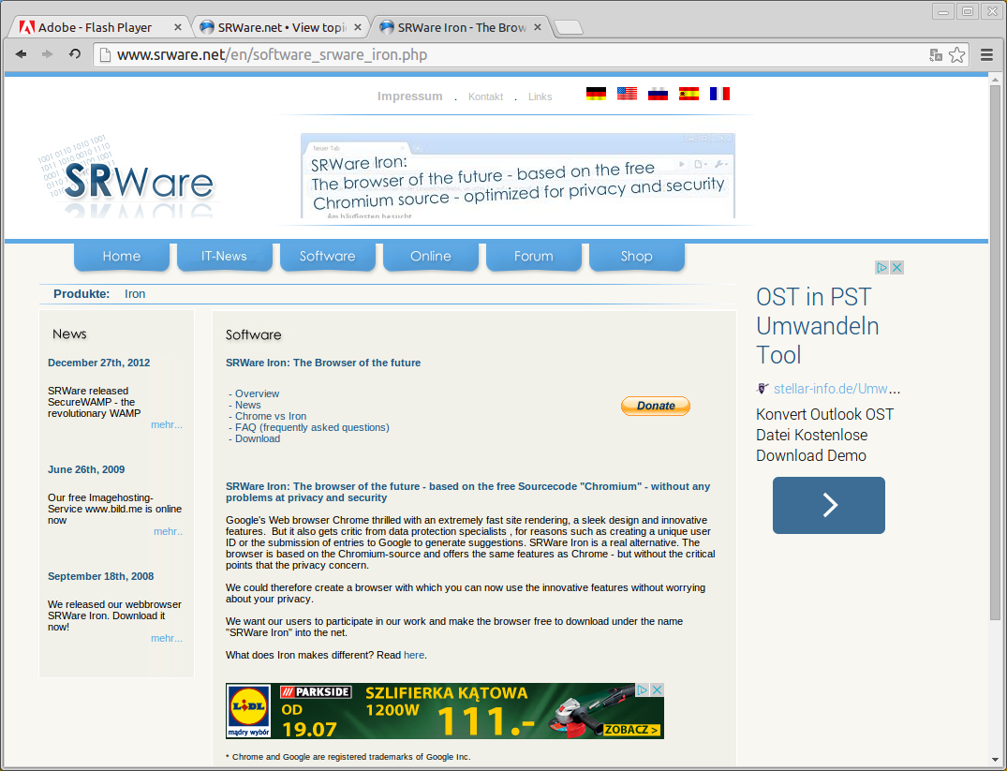Screen dimensions: 1007x771
Task: Open the News link under Software
Action: 248,405
